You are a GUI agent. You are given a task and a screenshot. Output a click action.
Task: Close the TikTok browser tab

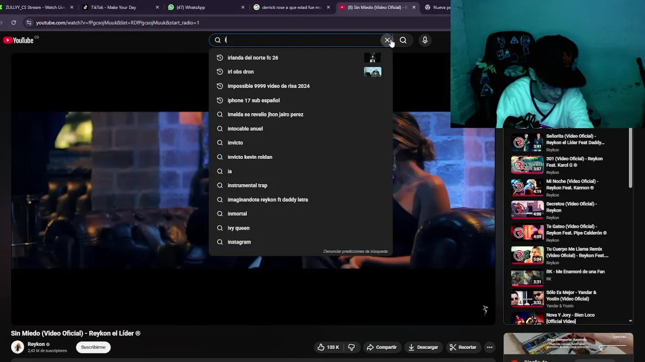[x=158, y=8]
